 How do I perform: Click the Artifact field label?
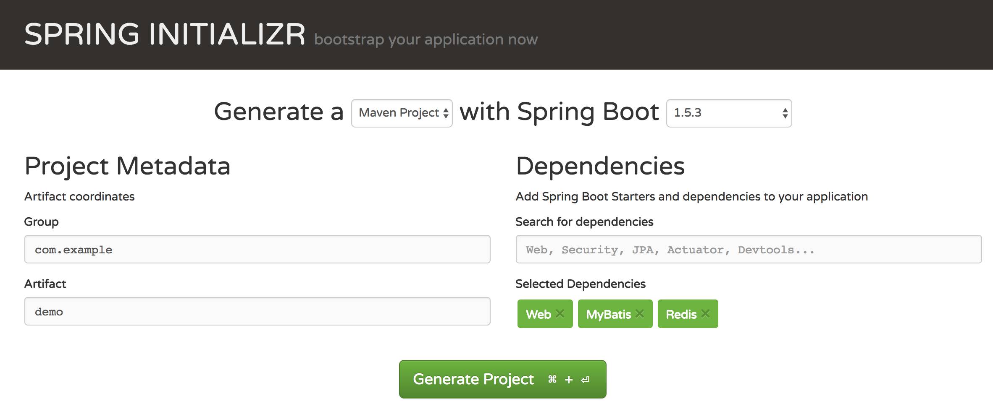(45, 284)
